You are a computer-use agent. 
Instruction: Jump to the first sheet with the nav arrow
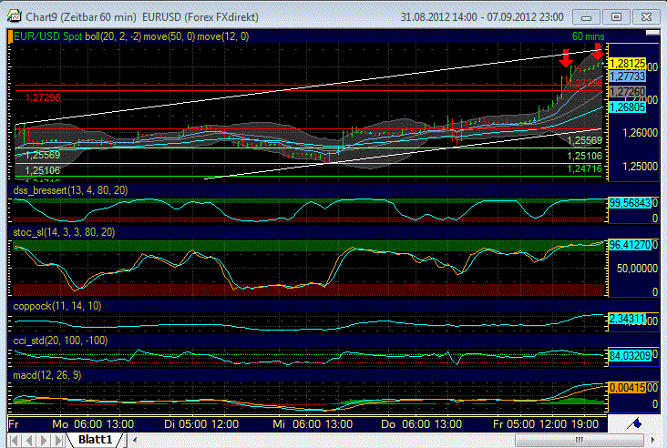point(14,440)
